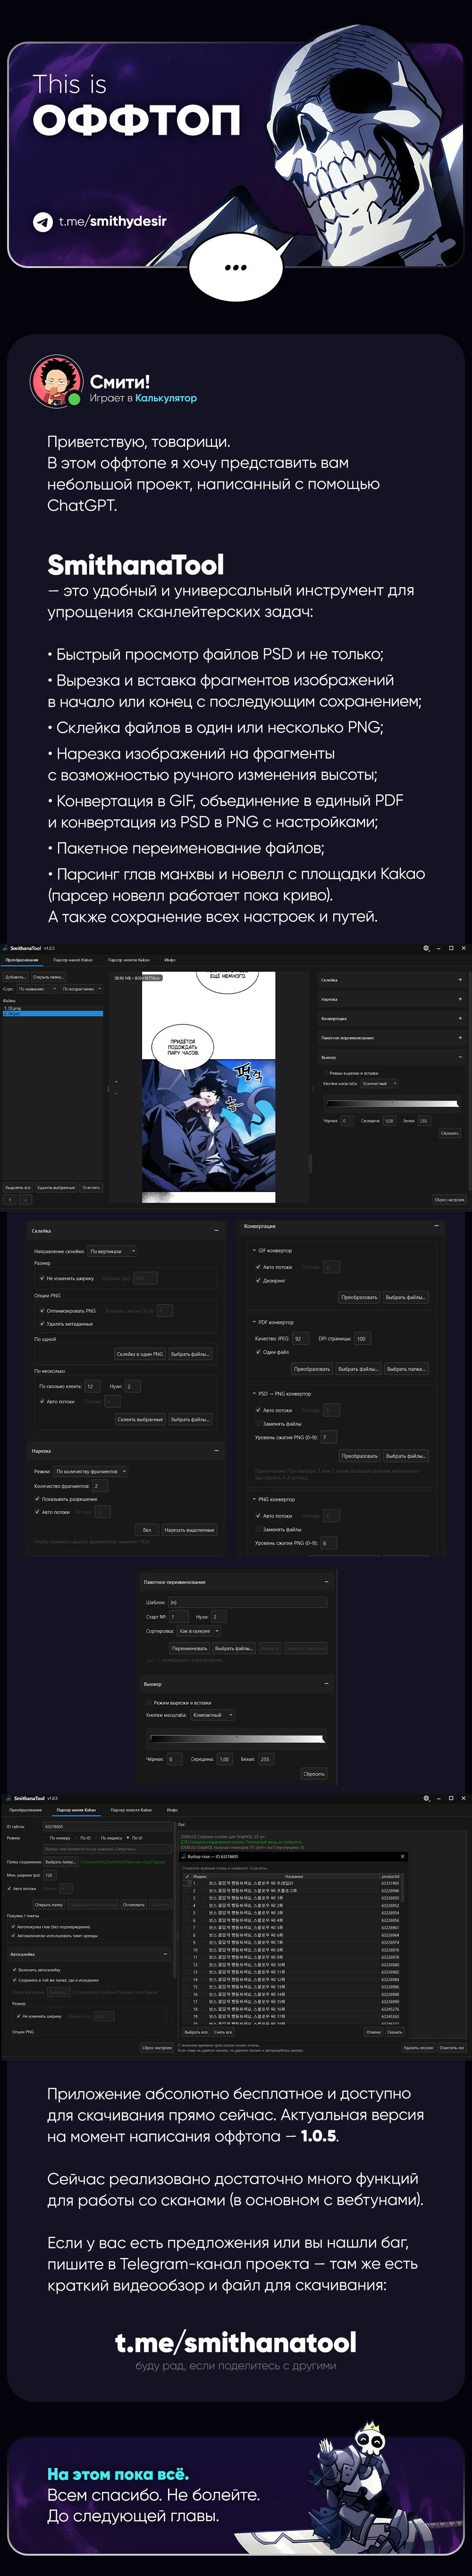The height and width of the screenshot is (2576, 472).
Task: Click levels gradient slider in top window
Action: (x=392, y=1103)
